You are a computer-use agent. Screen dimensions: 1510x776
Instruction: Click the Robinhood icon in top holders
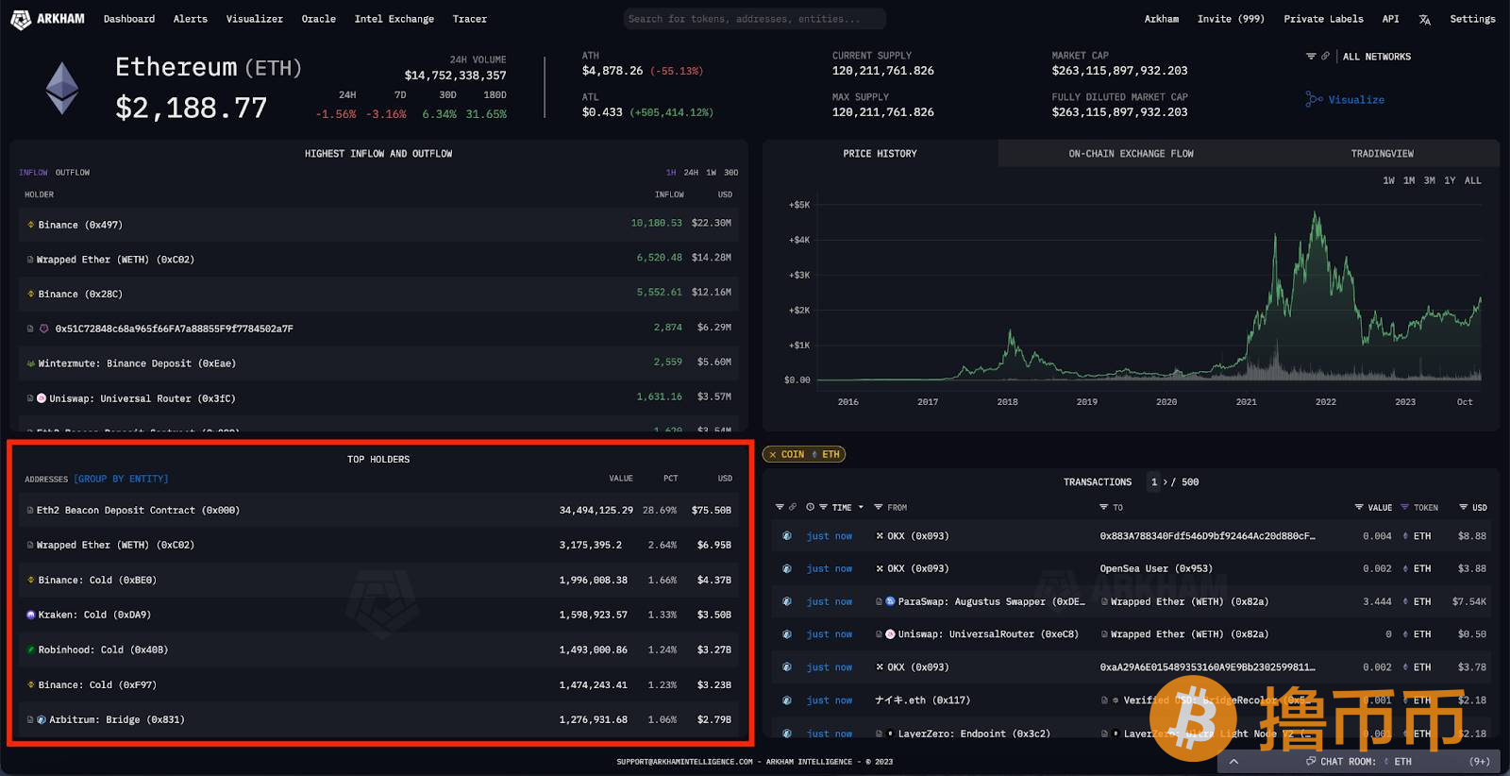point(31,649)
